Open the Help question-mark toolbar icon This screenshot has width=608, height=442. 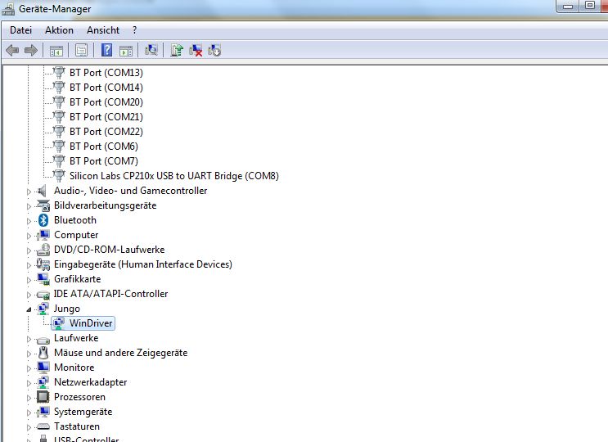pos(106,51)
